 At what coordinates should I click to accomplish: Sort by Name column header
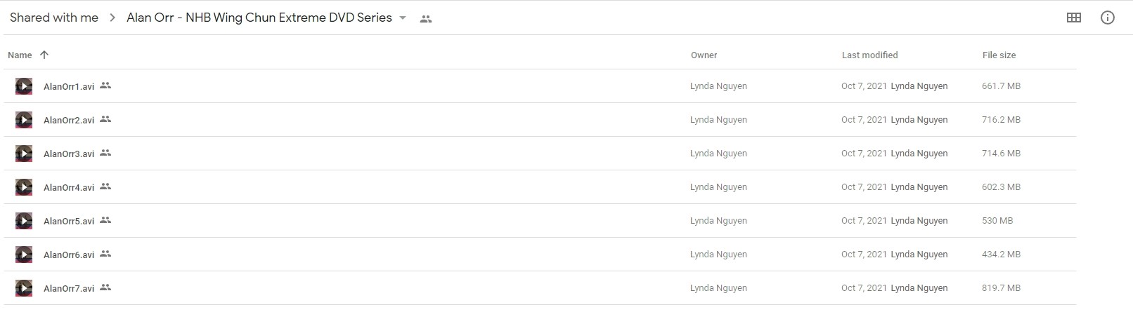[x=20, y=55]
